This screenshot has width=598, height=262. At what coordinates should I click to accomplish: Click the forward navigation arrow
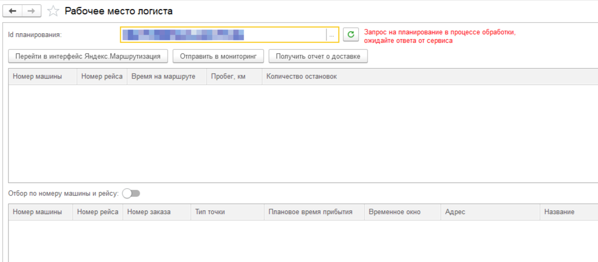31,11
